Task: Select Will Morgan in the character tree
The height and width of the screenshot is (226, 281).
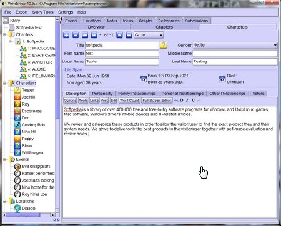Action: [32, 152]
